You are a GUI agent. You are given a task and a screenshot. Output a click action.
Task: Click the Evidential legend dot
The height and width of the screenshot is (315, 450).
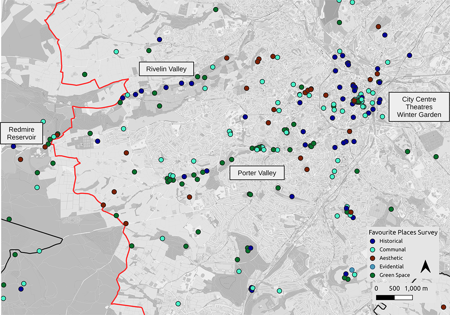click(372, 266)
